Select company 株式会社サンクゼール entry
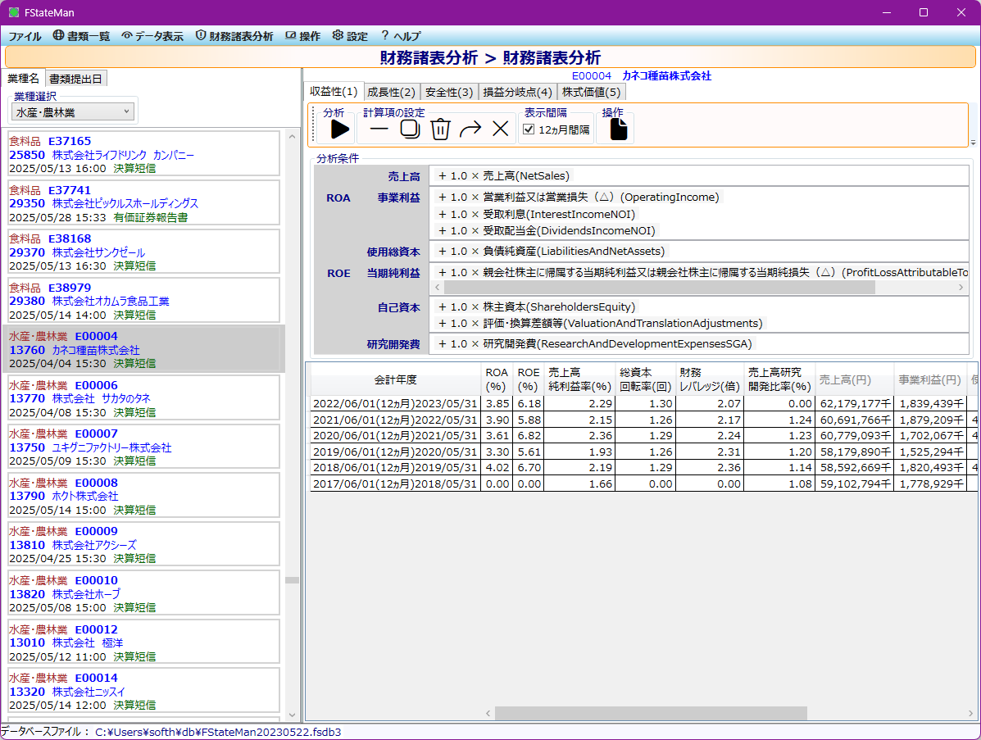Screen dimensions: 981x740 tap(143, 252)
